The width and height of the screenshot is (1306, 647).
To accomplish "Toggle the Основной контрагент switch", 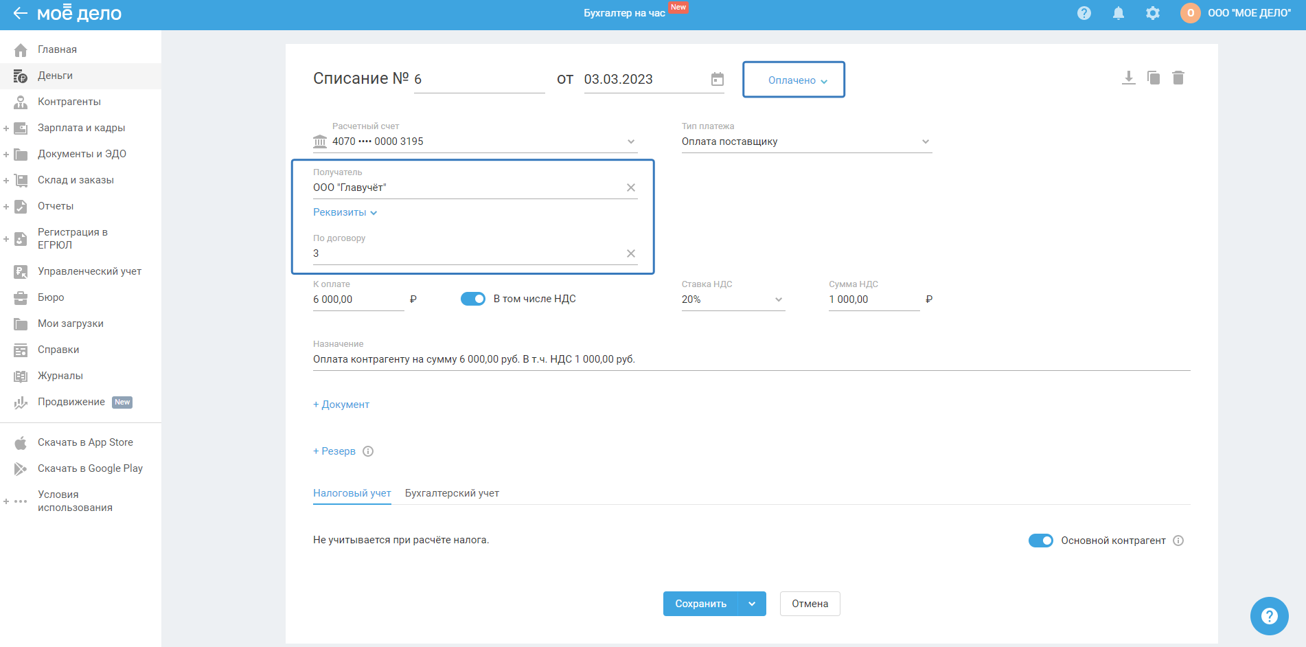I will point(1041,541).
